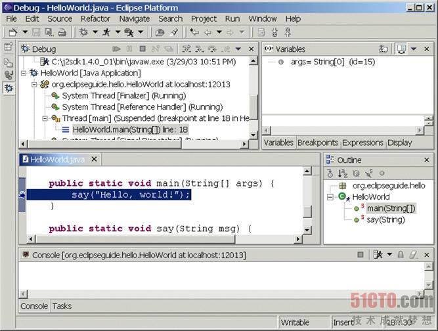Screen dimensions: 438x331
Task: Click breakpoint marker in editor gutter
Action: click(22, 194)
